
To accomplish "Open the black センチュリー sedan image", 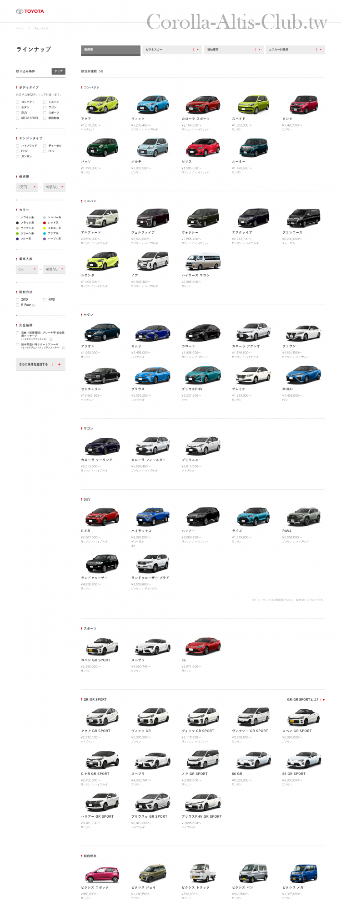I will 102,375.
